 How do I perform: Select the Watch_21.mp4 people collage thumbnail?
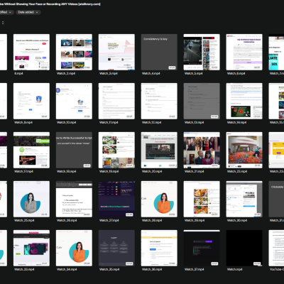[202, 150]
